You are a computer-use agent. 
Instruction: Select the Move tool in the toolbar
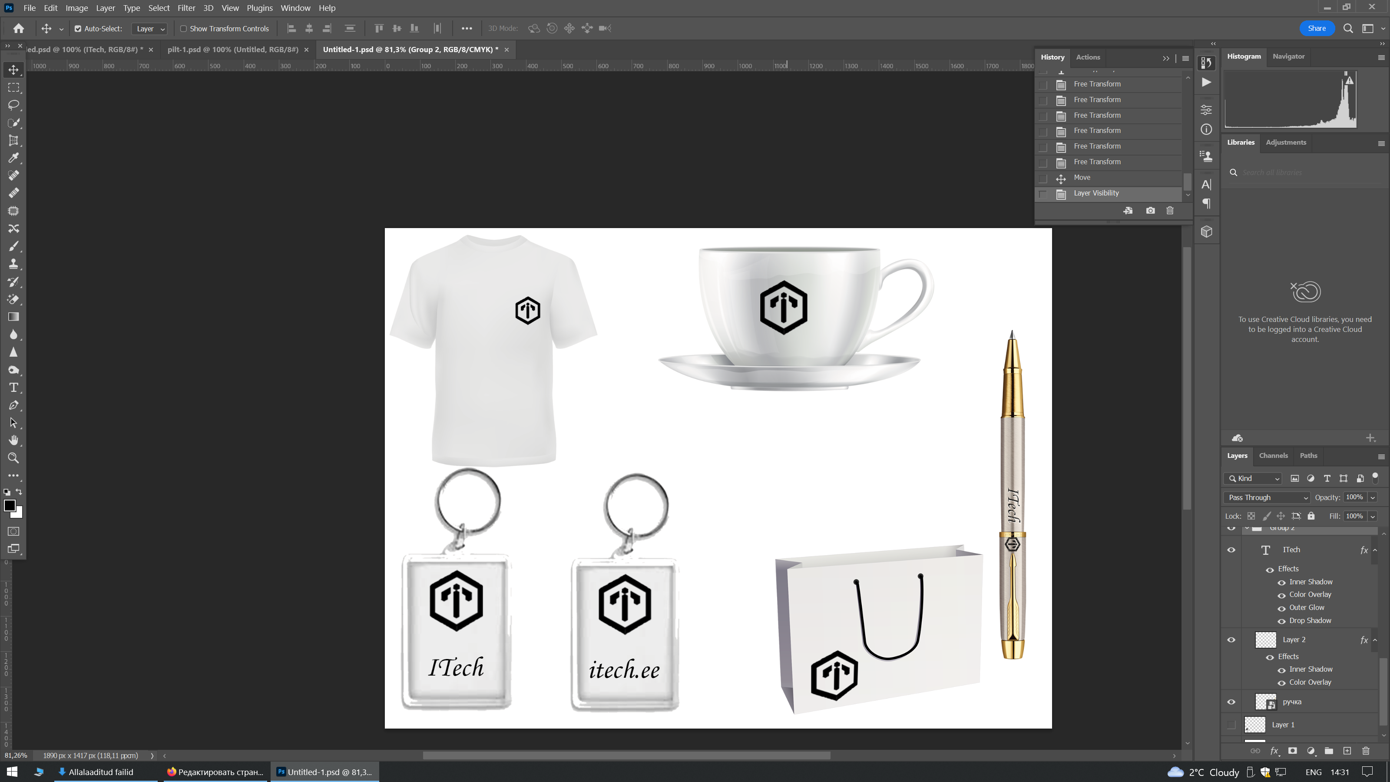(13, 70)
